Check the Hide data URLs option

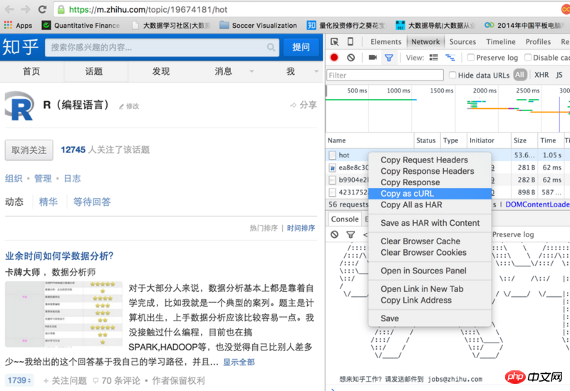tap(451, 75)
